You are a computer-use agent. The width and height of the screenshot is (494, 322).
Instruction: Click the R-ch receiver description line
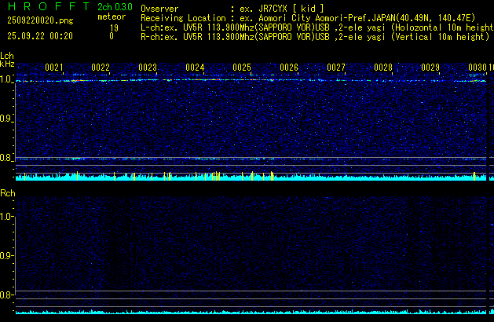[x=314, y=36]
